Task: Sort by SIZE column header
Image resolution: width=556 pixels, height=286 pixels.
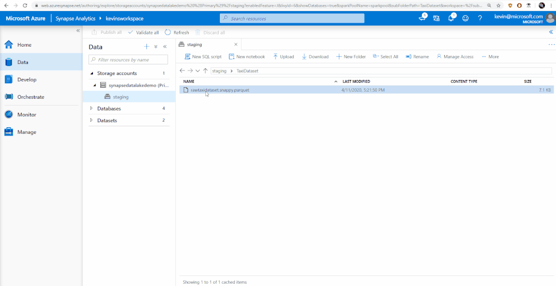Action: [528, 82]
